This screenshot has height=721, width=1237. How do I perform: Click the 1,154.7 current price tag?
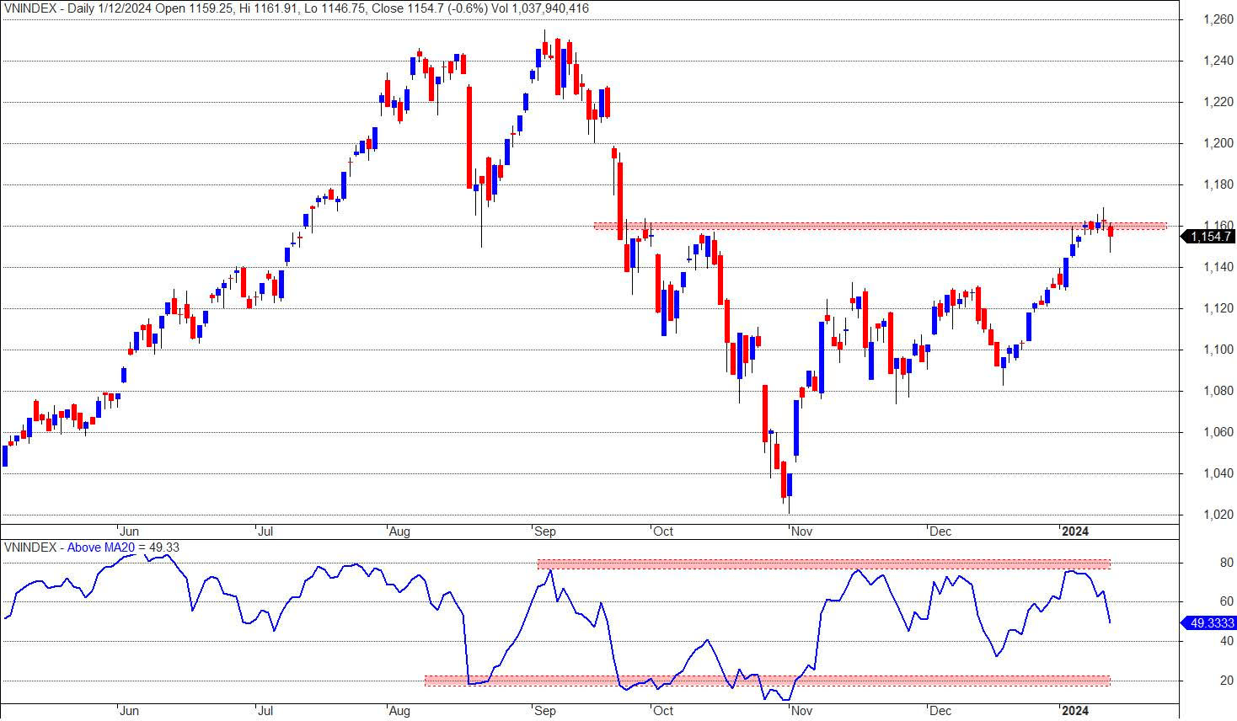click(1209, 237)
